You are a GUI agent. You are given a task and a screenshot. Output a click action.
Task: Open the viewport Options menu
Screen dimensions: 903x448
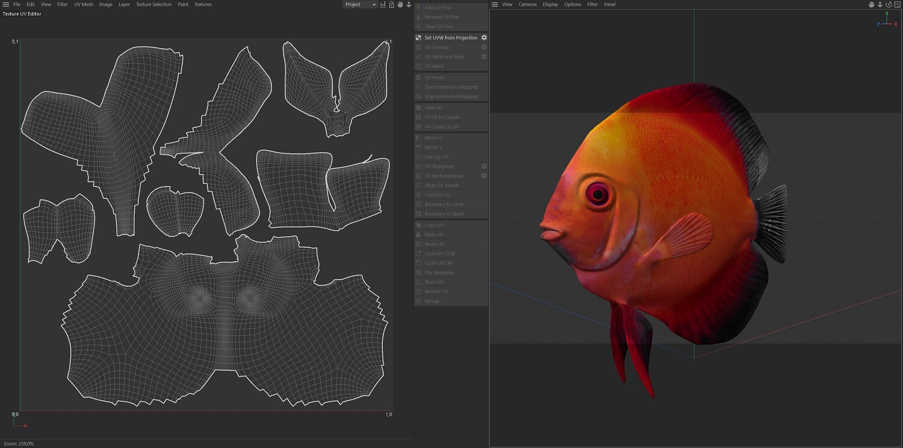[x=573, y=4]
